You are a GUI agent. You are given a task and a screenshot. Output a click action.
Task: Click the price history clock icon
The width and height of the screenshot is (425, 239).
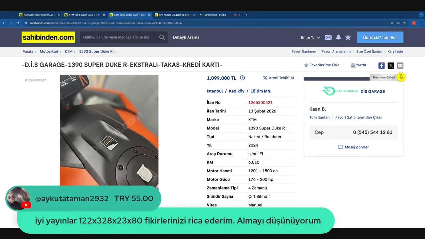click(x=242, y=78)
